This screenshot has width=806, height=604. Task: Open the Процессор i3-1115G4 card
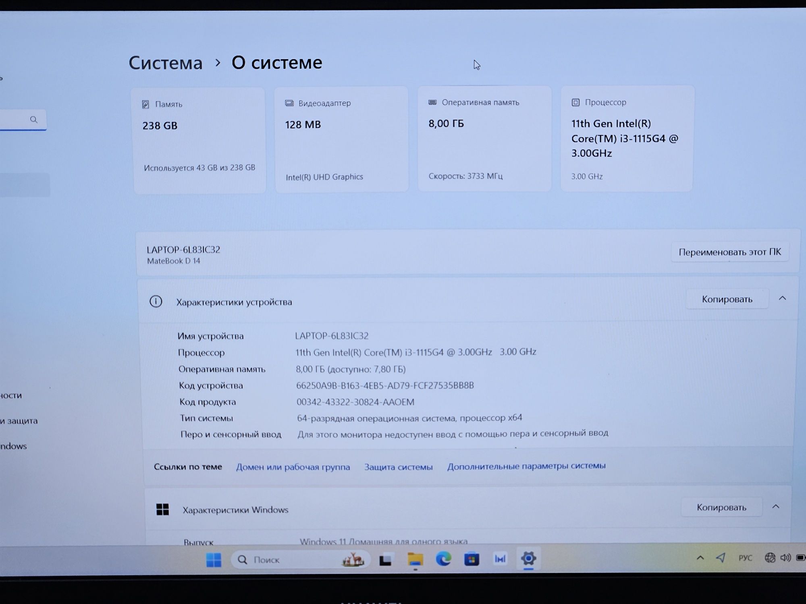pyautogui.click(x=627, y=138)
